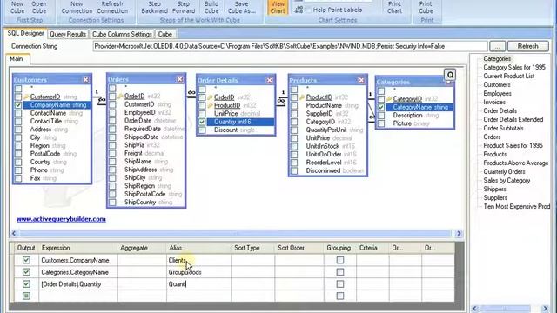Check ProductName in the Products table
The image size is (557, 313).
[x=294, y=105]
